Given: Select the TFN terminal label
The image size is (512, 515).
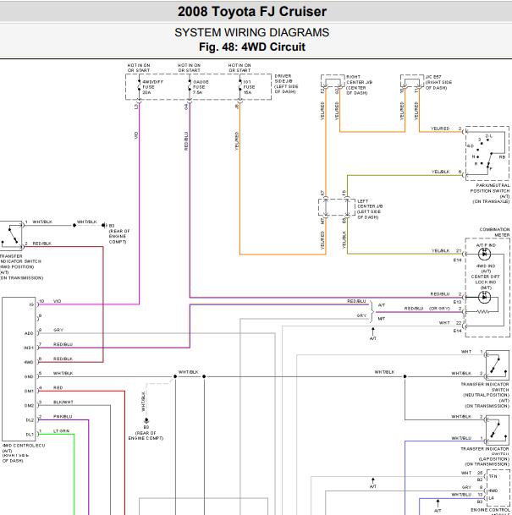Looking at the screenshot, I should (x=493, y=476).
